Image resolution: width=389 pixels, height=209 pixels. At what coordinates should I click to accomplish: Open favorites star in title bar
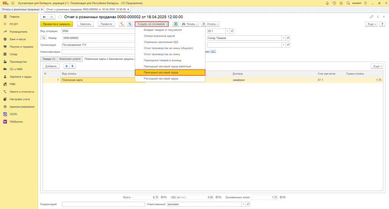[341, 3]
